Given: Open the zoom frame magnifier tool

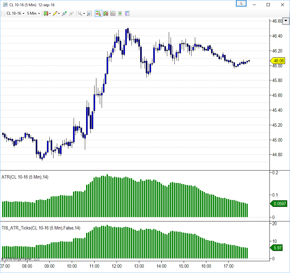Looking at the screenshot, I should point(89,13).
